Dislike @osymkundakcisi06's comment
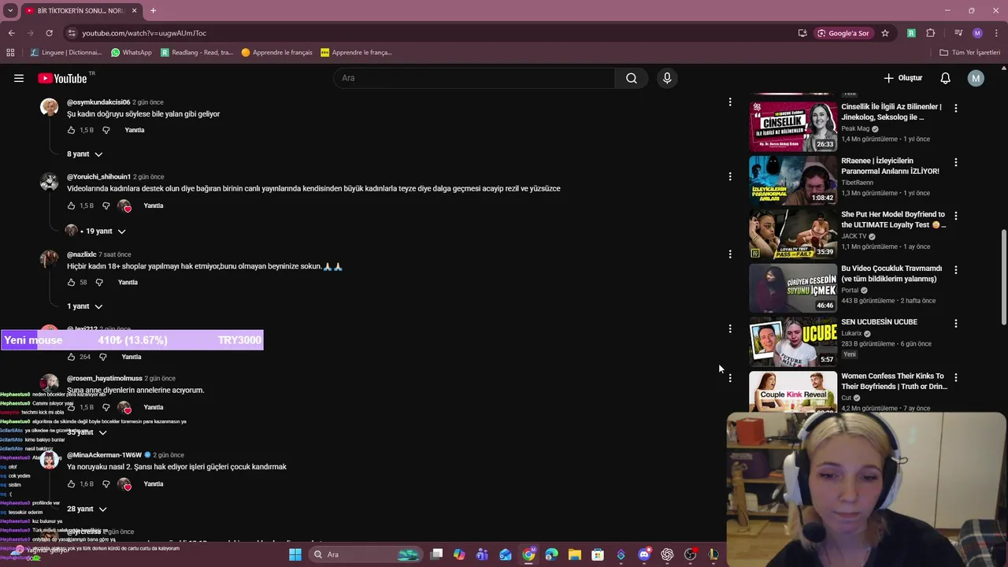Screen dimensions: 1008x567 pos(106,130)
